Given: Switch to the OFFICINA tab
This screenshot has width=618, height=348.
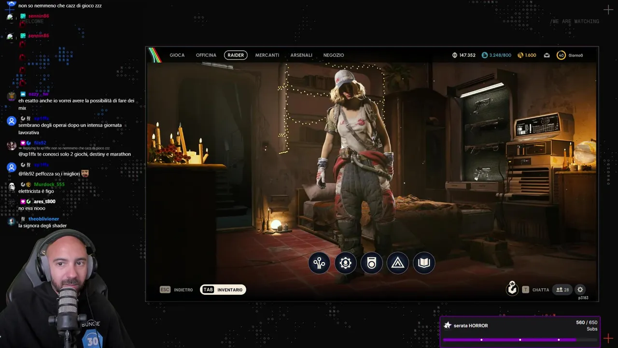Looking at the screenshot, I should (206, 55).
